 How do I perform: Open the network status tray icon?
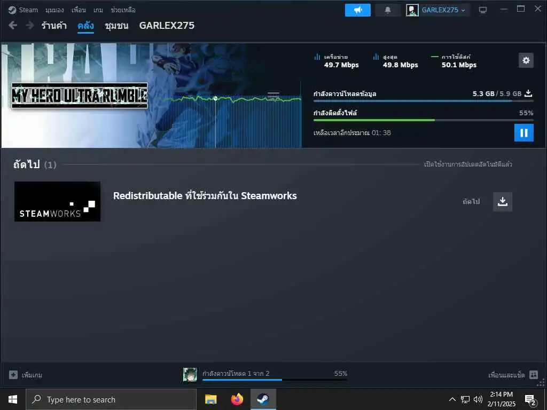coord(465,399)
